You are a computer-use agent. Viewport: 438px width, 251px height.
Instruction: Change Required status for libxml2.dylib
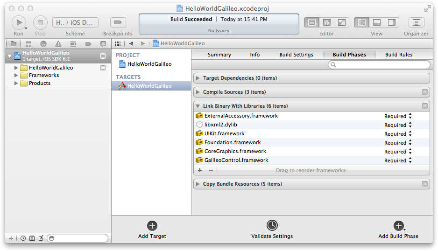[x=398, y=125]
